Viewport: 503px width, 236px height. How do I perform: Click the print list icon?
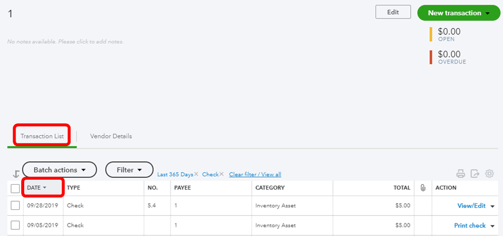pos(460,174)
